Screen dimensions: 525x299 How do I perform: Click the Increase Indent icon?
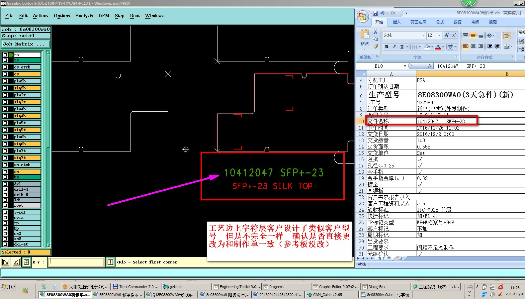[497, 47]
